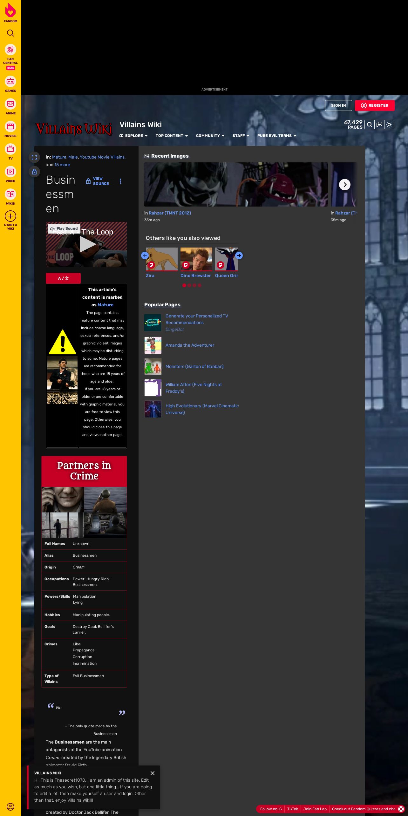This screenshot has width=408, height=816.
Task: Open Check out Fandom Quizzes link
Action: pyautogui.click(x=364, y=809)
